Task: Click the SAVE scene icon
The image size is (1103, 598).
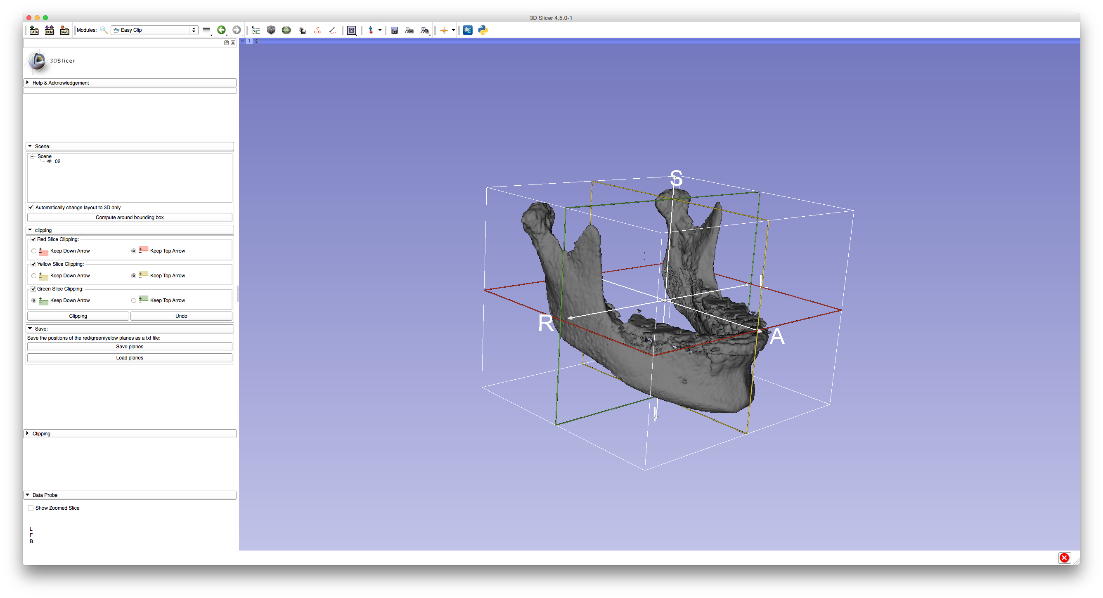Action: pos(65,30)
